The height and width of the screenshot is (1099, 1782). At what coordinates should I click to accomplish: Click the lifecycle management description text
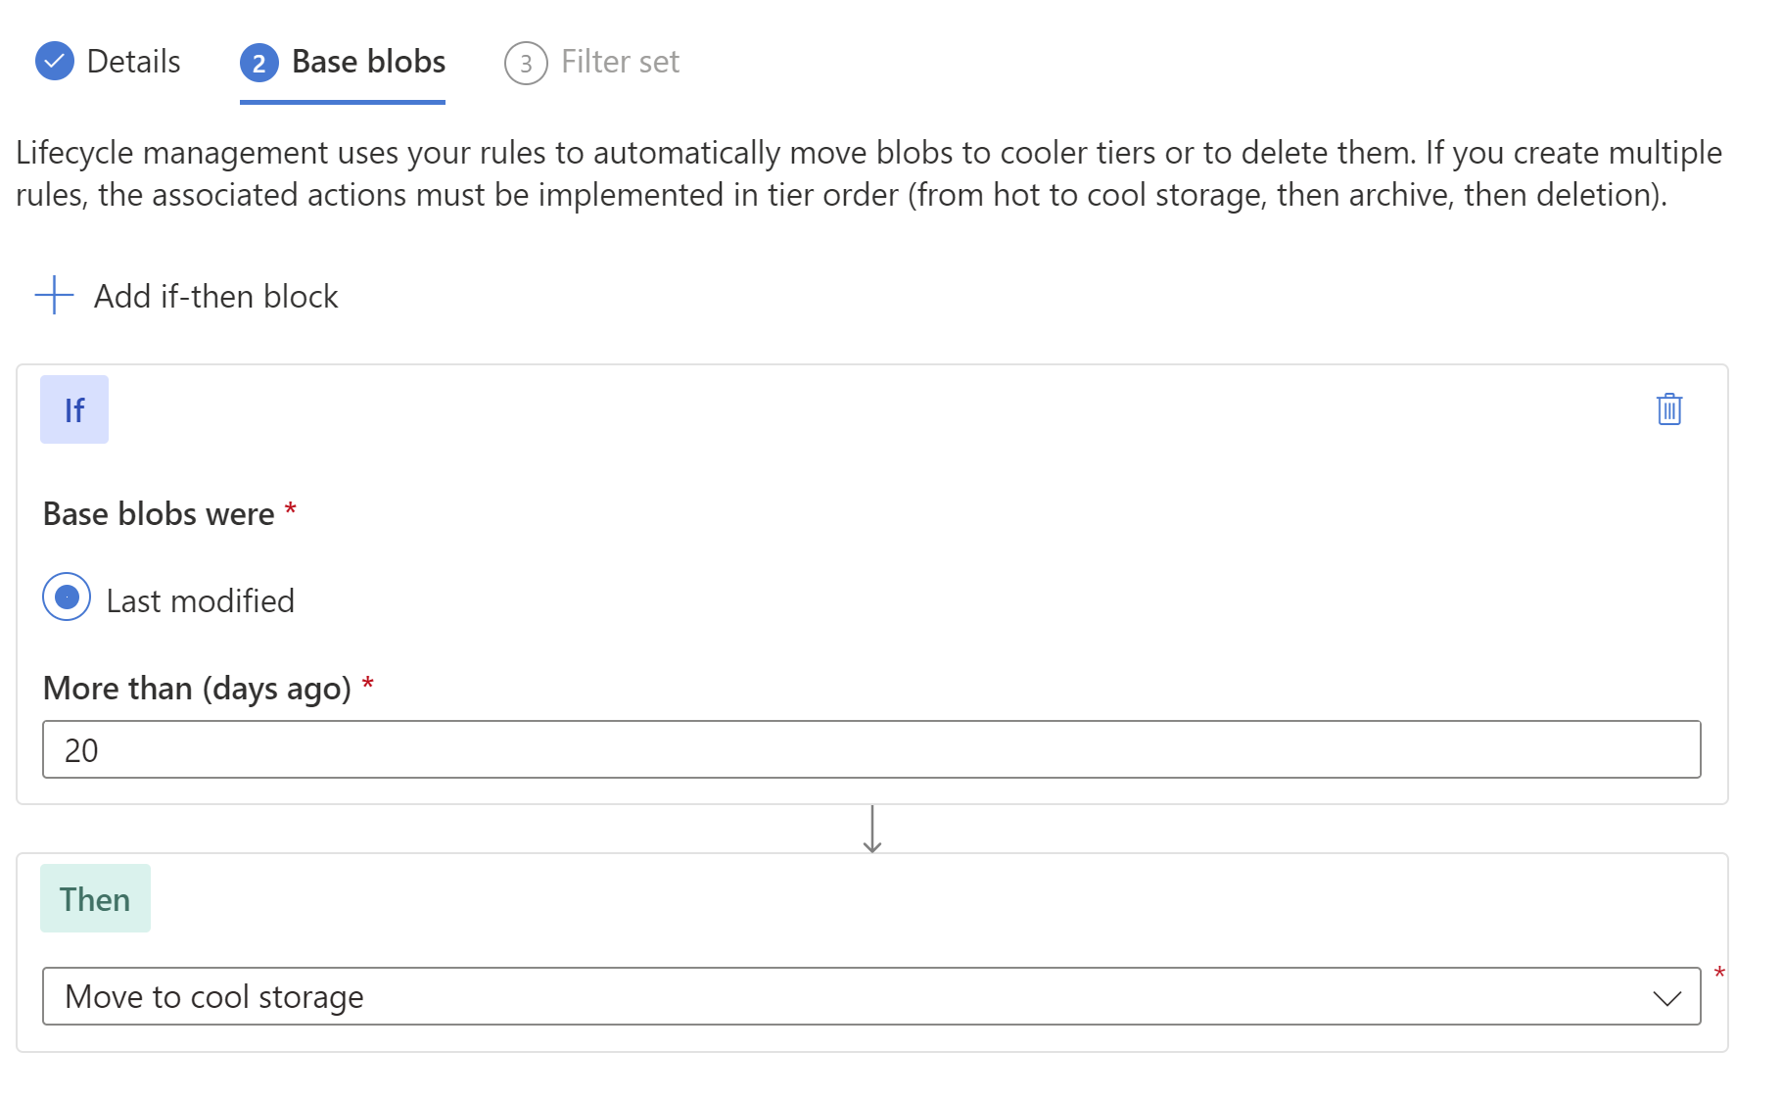click(x=869, y=173)
